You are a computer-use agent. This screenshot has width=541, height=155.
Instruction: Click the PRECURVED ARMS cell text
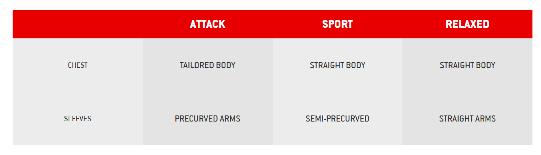pos(208,119)
